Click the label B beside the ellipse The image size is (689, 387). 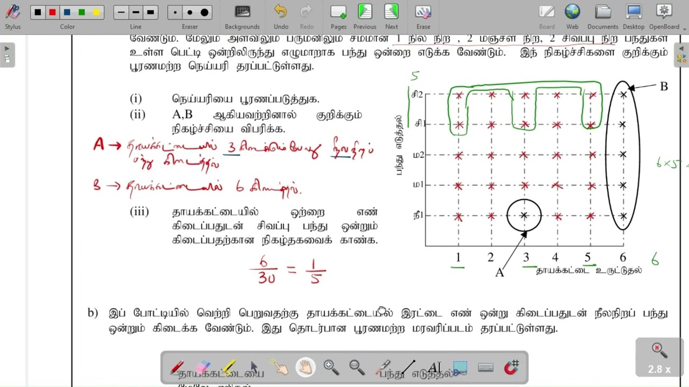(664, 87)
